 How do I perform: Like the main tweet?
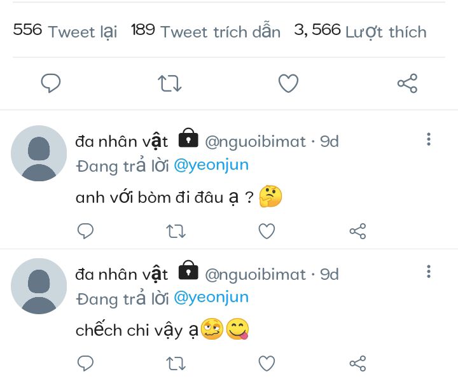288,83
